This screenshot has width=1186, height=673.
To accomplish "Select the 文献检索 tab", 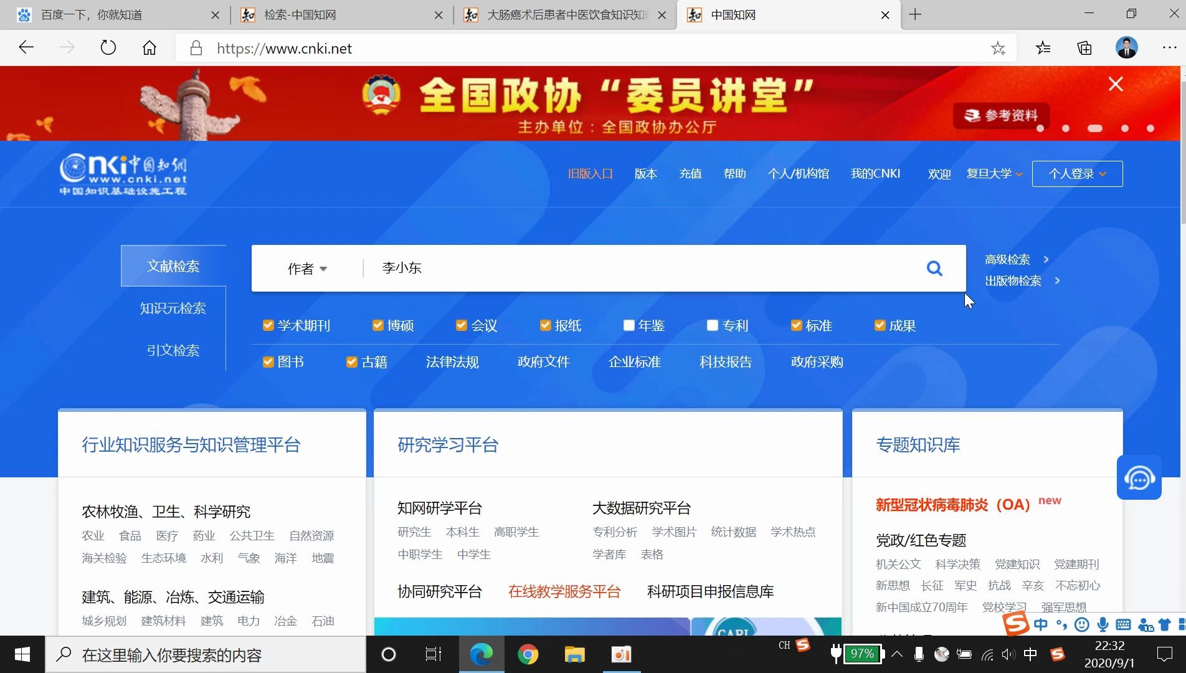I will tap(173, 266).
